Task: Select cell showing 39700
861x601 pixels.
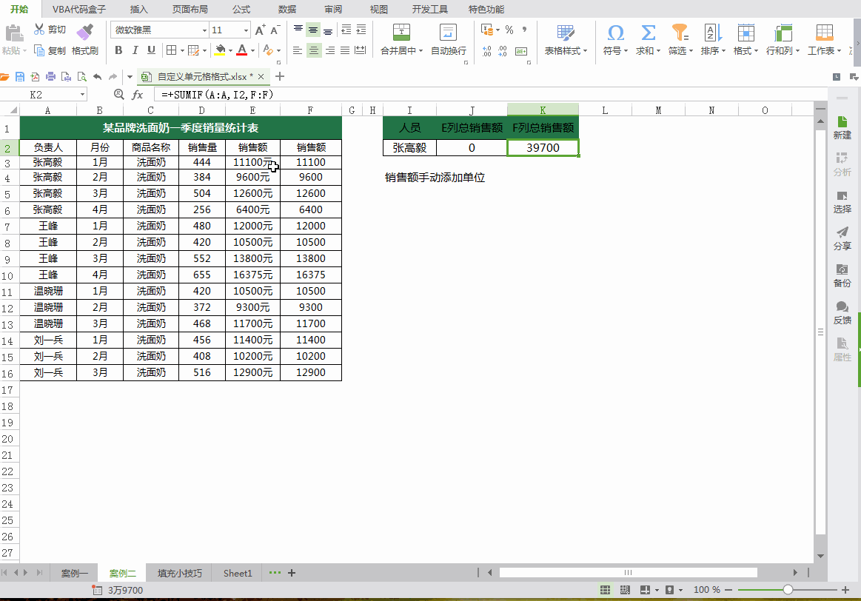Action: pos(543,147)
